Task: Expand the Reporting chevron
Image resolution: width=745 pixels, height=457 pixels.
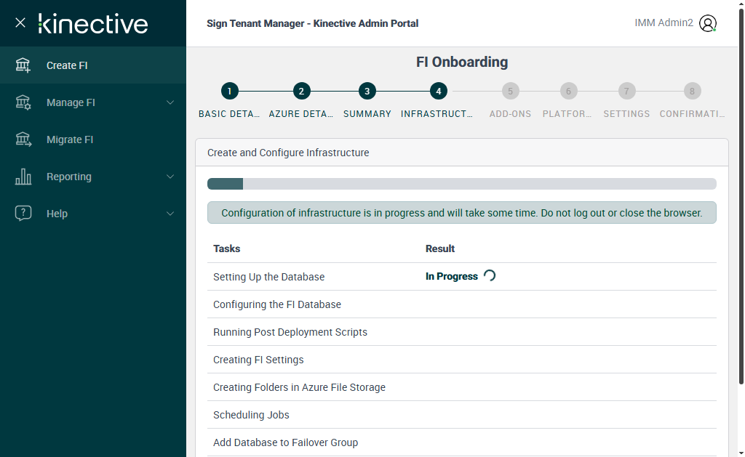Action: [170, 177]
